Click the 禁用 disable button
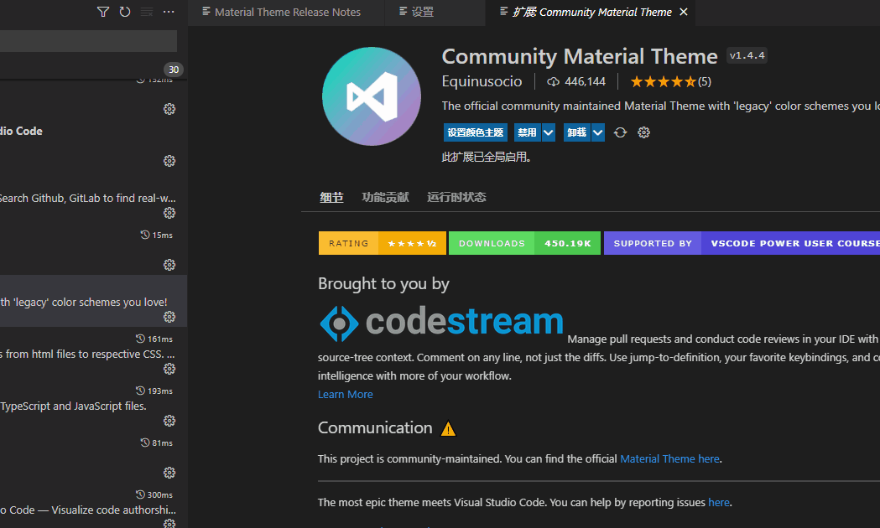 click(x=527, y=132)
